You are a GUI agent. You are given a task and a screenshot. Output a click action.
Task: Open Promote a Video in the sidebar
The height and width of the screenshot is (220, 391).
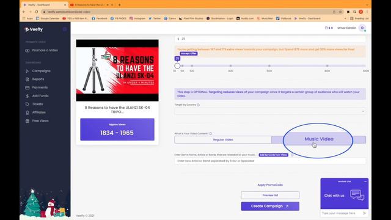pyautogui.click(x=45, y=50)
